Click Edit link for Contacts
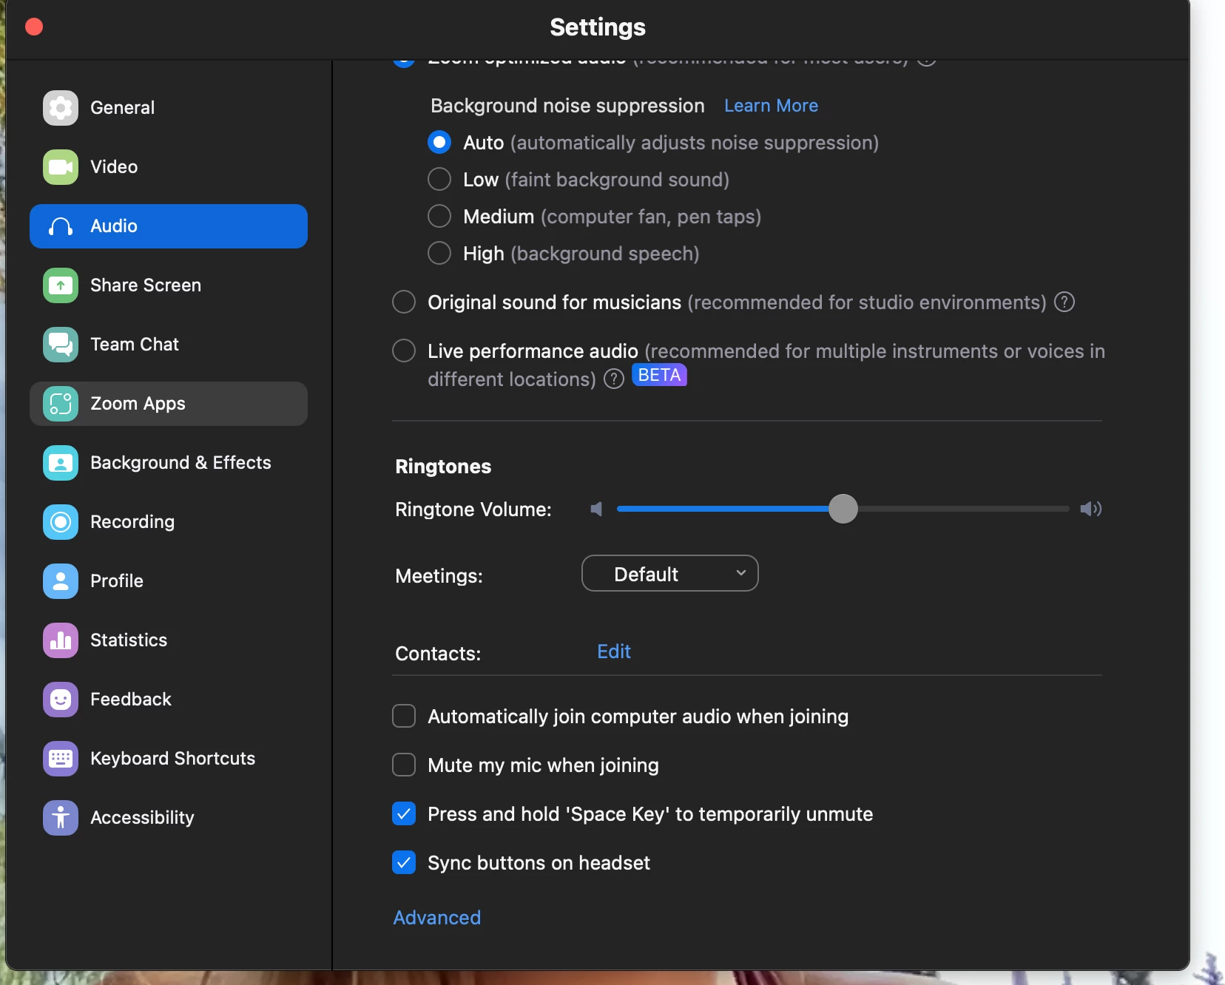1225x985 pixels. pos(614,651)
